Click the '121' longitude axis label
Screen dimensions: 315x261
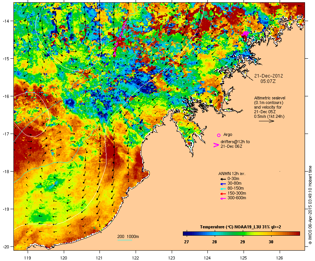click(99, 258)
